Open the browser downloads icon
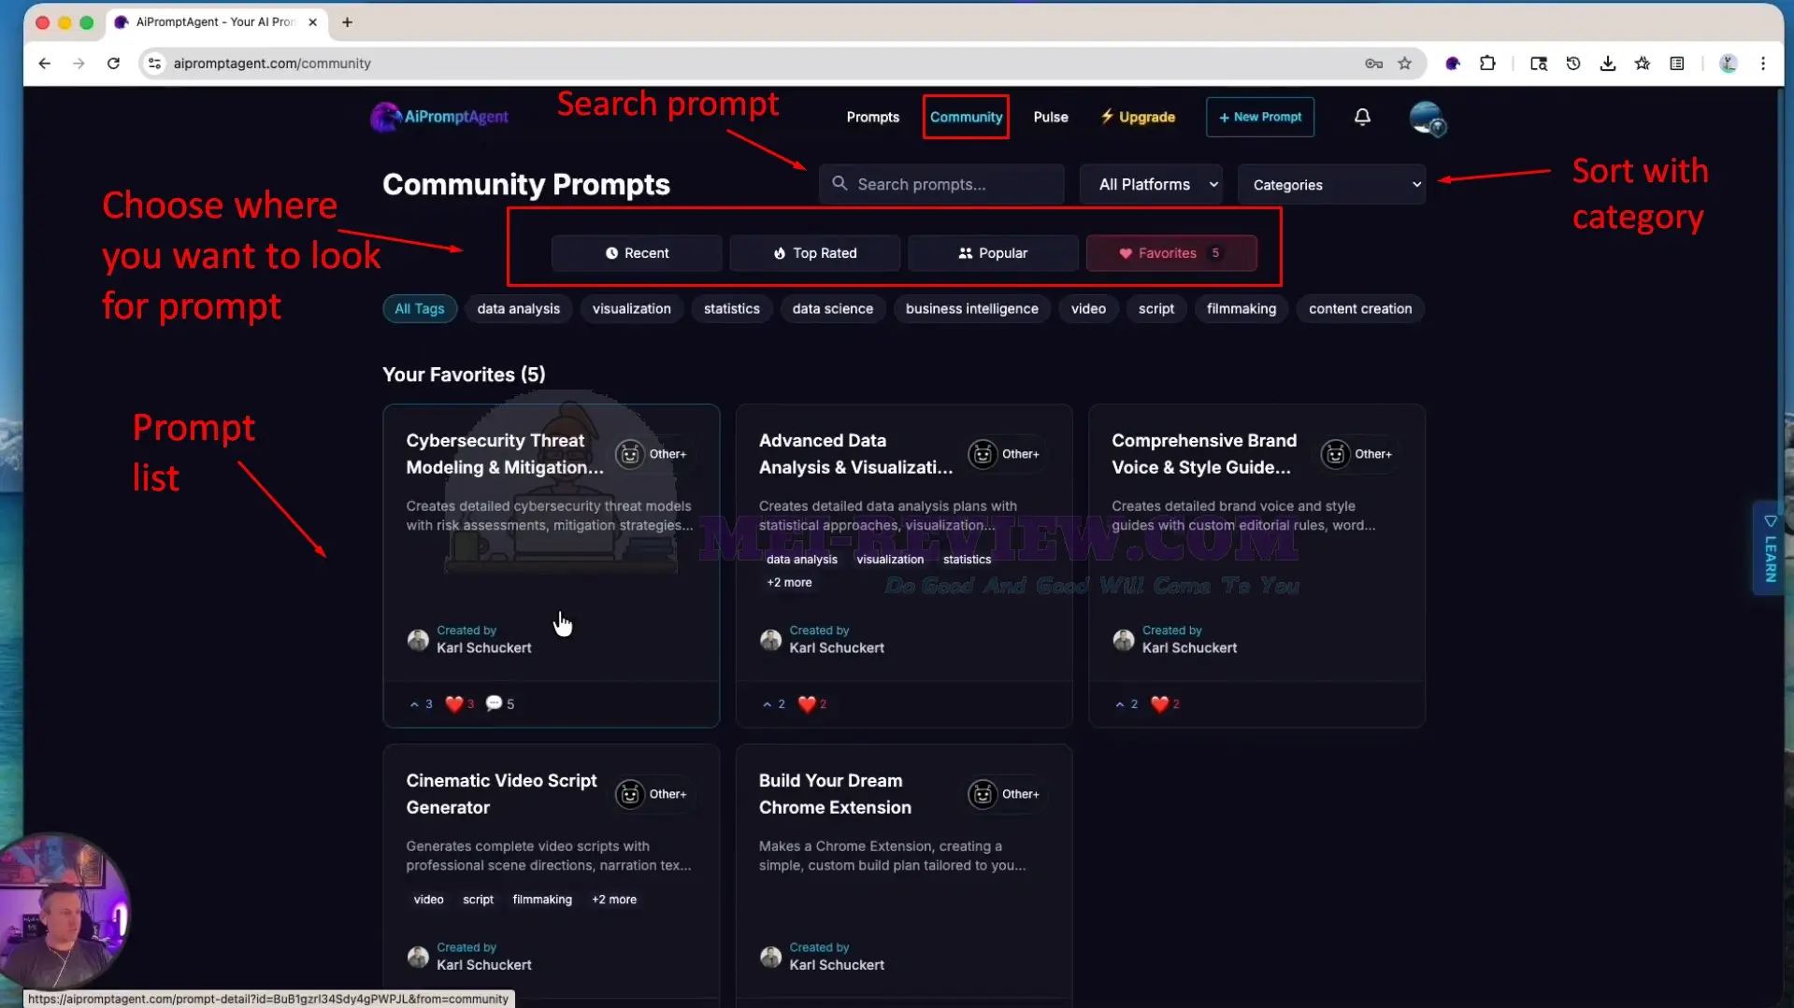Viewport: 1794px width, 1008px height. [1608, 64]
